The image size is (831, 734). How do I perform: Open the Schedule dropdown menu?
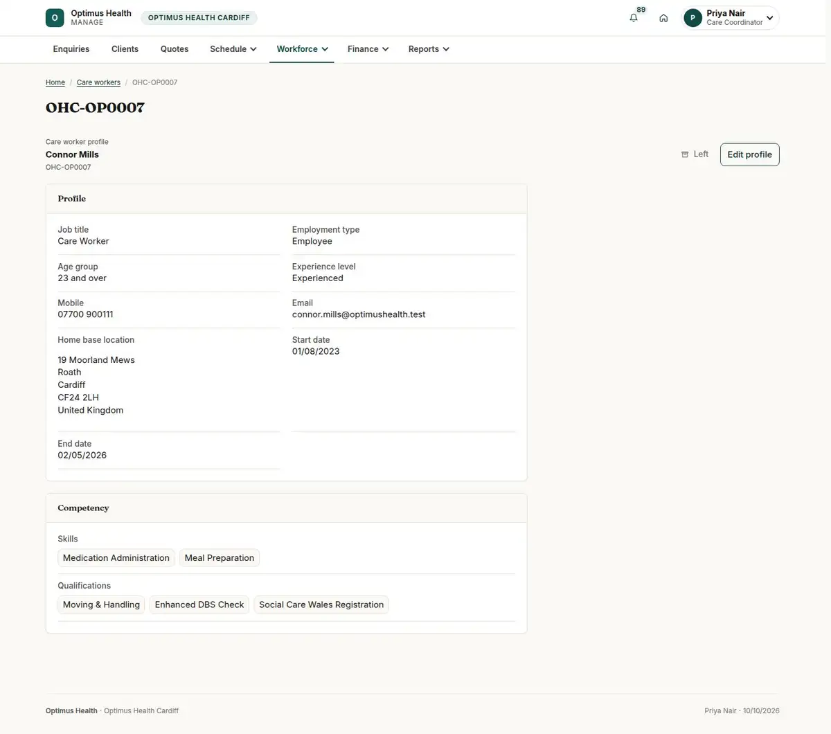233,49
